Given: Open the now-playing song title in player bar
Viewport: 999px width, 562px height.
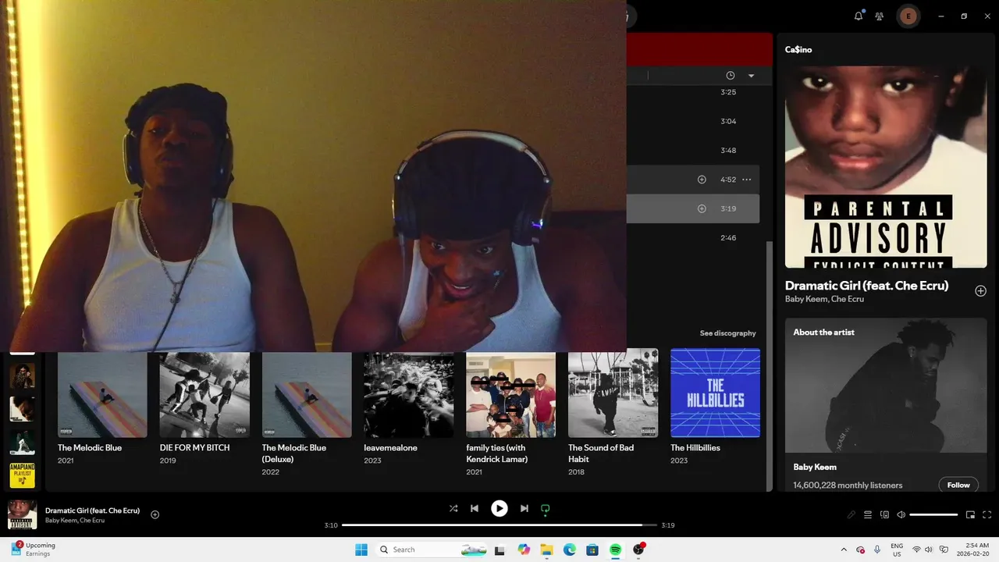Looking at the screenshot, I should (x=92, y=510).
